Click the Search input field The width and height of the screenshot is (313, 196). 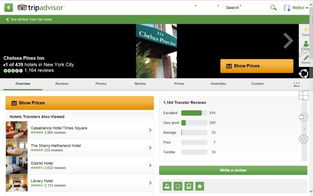coord(246,8)
